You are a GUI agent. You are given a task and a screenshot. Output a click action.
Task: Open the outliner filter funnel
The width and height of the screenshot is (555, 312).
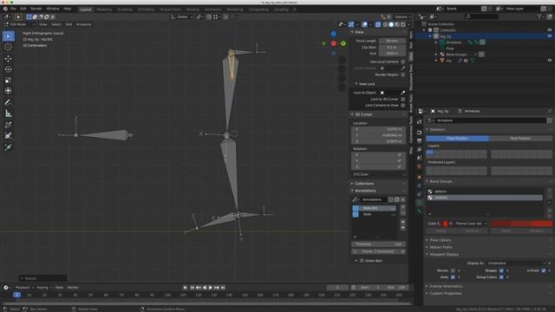[x=539, y=16]
